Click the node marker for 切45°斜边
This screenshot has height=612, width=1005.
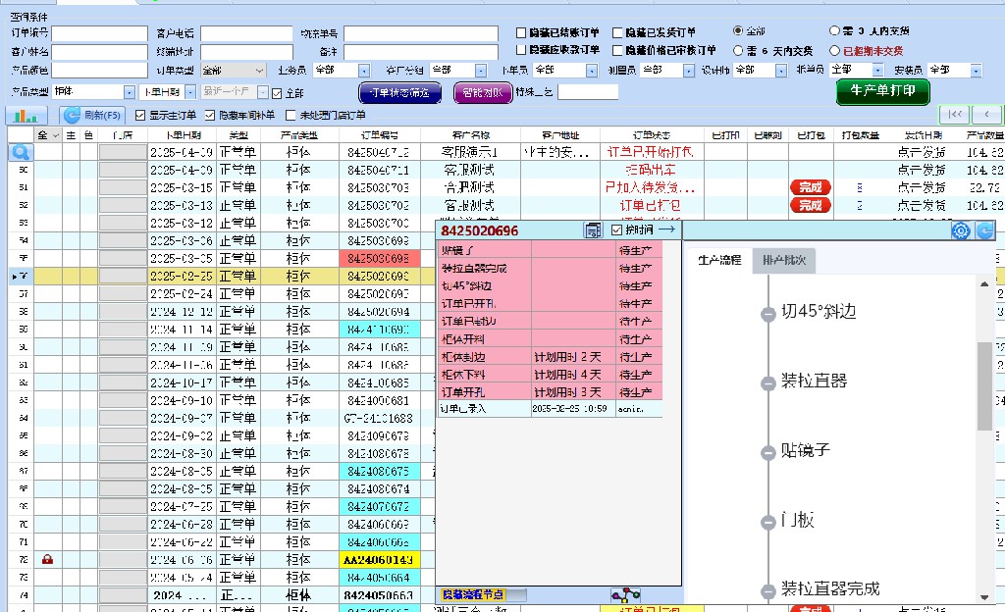(767, 314)
